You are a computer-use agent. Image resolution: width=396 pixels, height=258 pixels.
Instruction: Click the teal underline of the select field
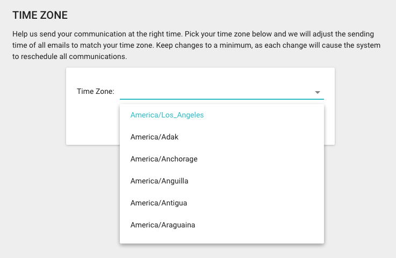coord(222,99)
